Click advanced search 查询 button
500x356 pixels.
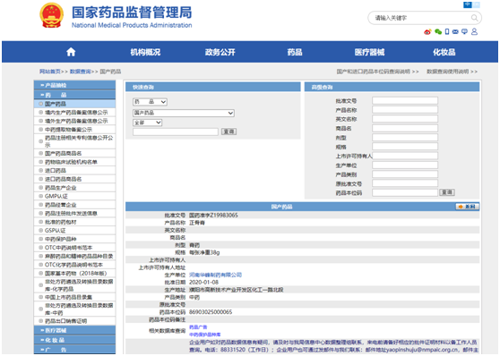pyautogui.click(x=447, y=192)
